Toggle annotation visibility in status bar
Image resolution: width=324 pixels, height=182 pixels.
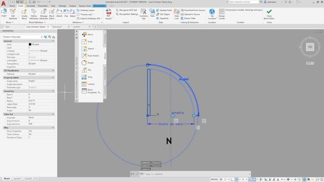tap(270, 179)
